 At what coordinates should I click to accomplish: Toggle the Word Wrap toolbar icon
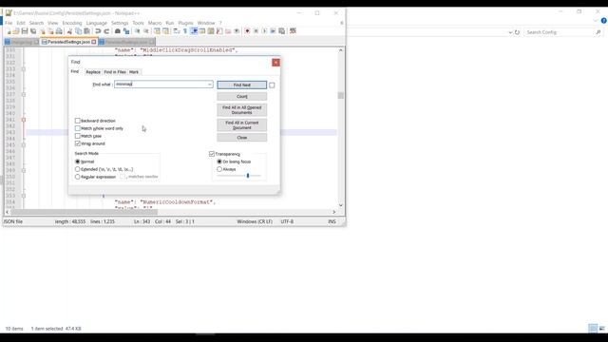tap(177, 31)
